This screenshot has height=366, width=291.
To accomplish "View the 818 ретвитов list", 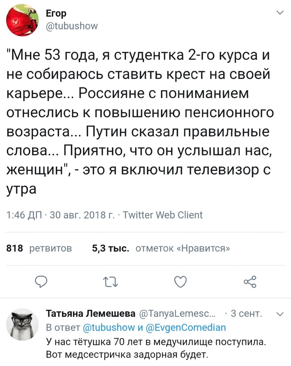I will pyautogui.click(x=39, y=249).
